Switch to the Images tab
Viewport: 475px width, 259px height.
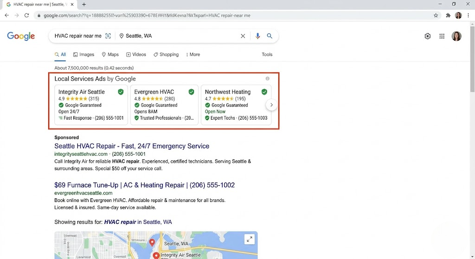pyautogui.click(x=83, y=55)
